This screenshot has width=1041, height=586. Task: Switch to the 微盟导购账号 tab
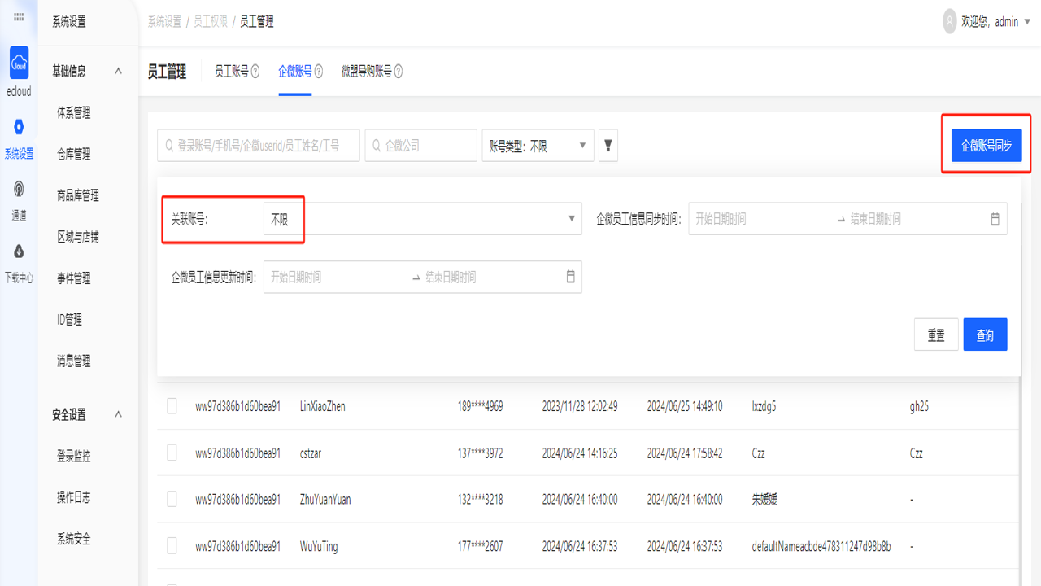click(366, 72)
